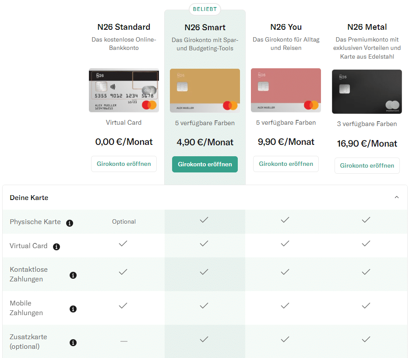Click the BELIEBT badge
Viewport: 409px width, 358px height.
205,9
